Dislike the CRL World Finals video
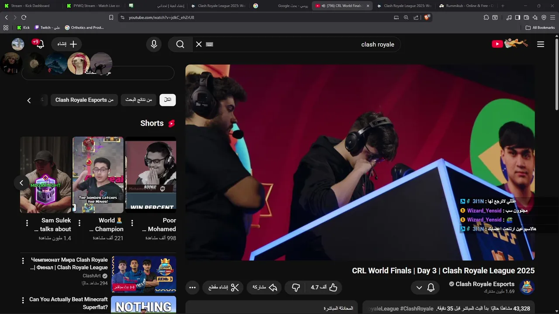The width and height of the screenshot is (559, 314). (x=296, y=287)
